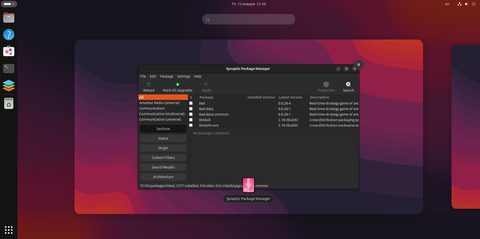480x239 pixels.
Task: Open the Help menu in Synaptic
Action: point(198,77)
